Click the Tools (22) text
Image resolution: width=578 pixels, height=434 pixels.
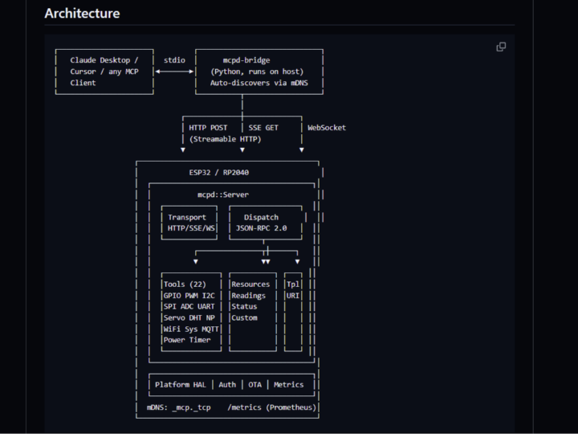[x=185, y=285]
